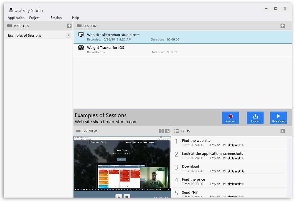
Task: Open the Application menu
Action: click(16, 18)
